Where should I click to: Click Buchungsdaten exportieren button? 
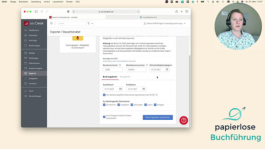pyautogui.click(x=158, y=117)
